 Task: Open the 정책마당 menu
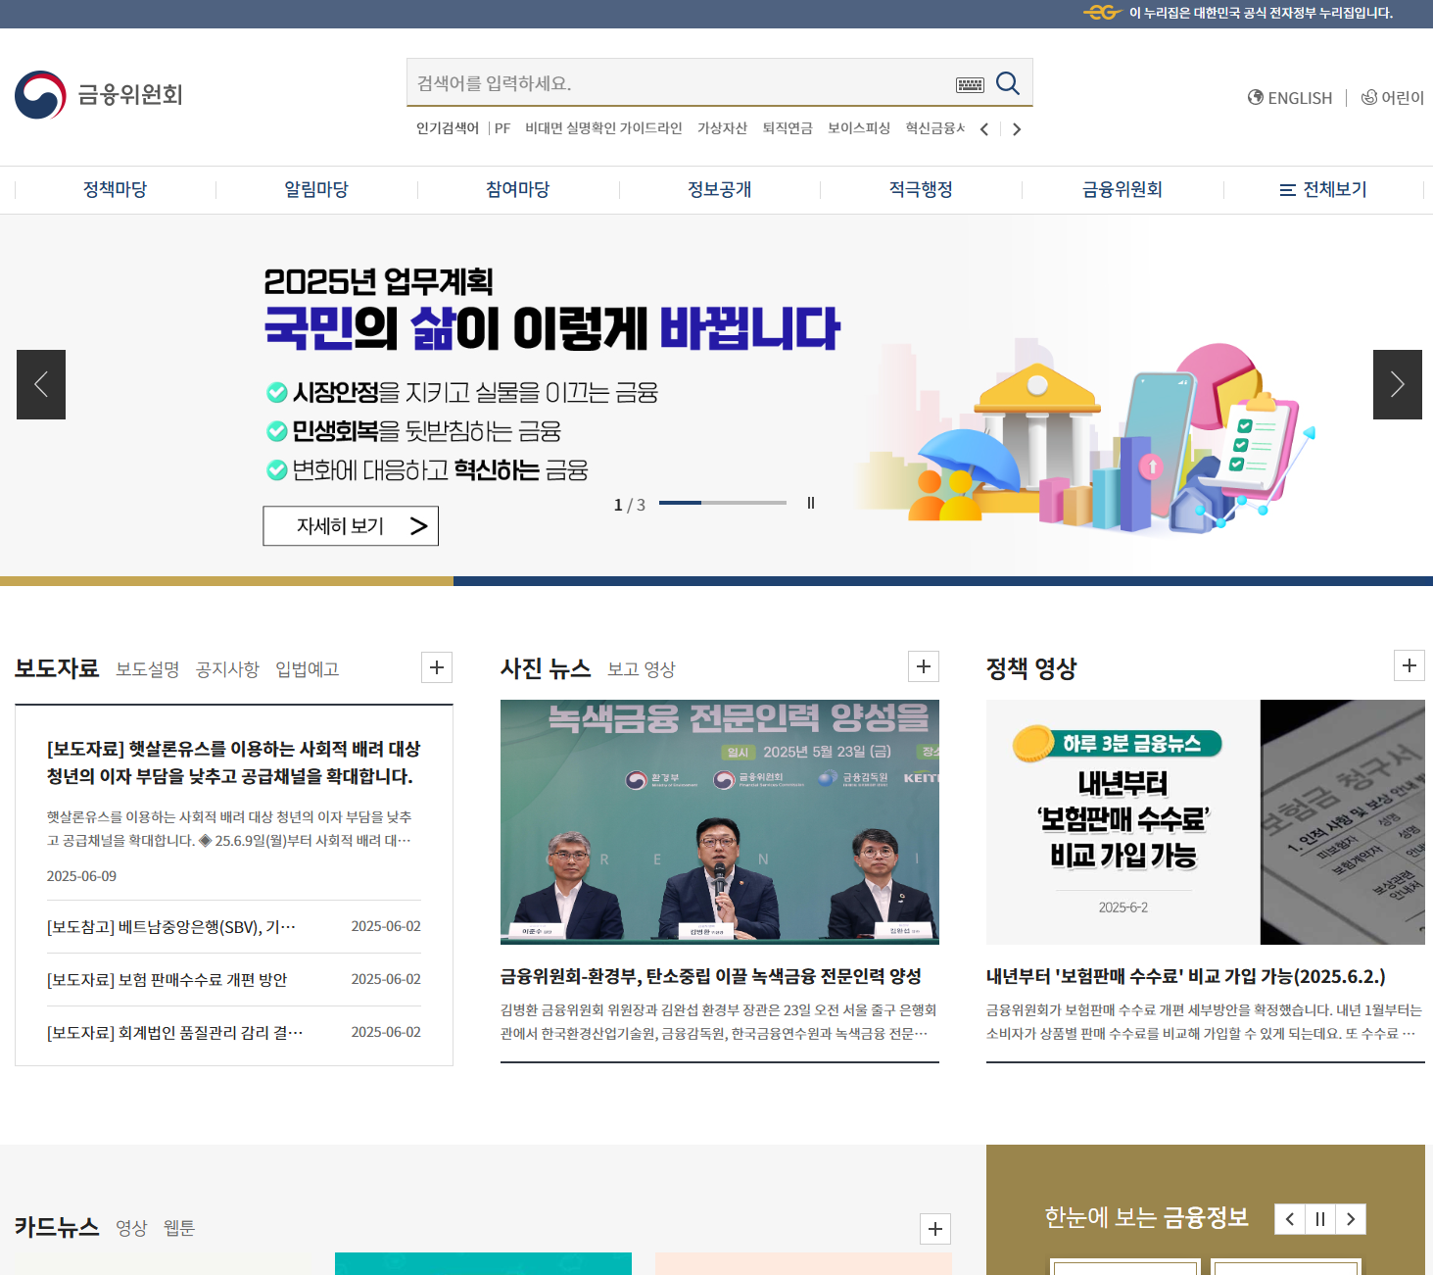point(116,189)
